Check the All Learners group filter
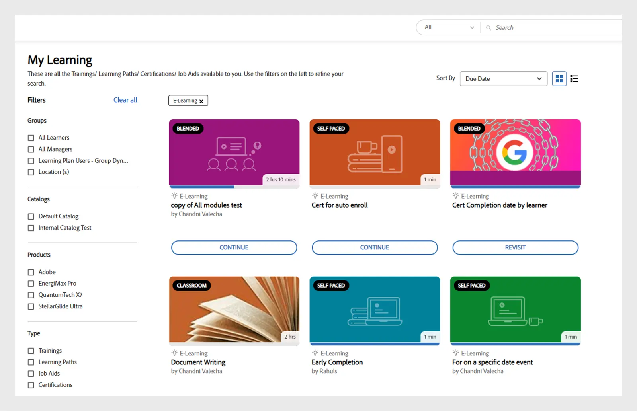The width and height of the screenshot is (637, 411). (31, 138)
